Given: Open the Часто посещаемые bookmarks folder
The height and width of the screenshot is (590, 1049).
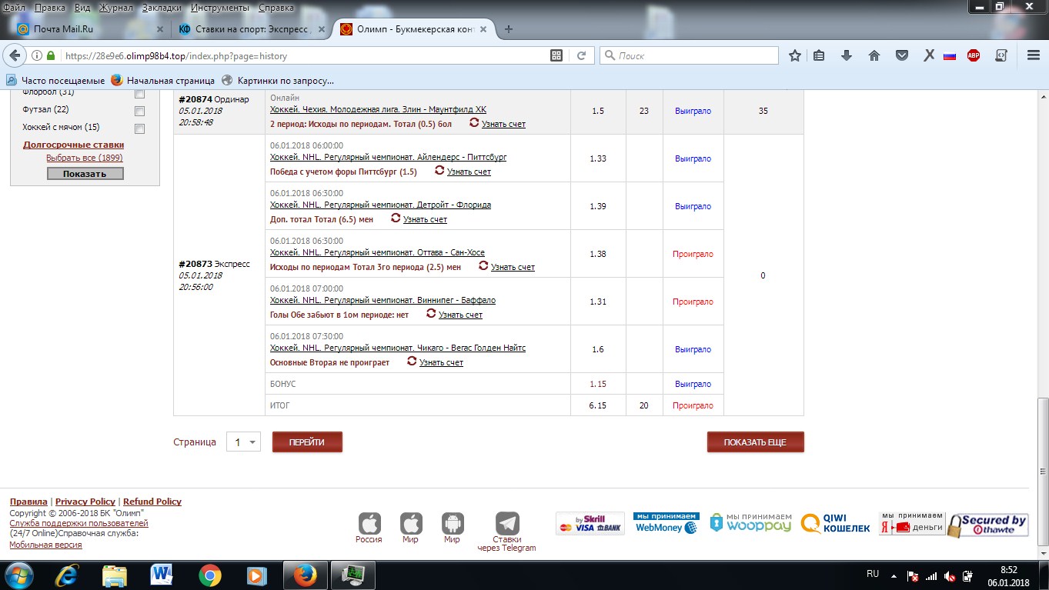Looking at the screenshot, I should [x=55, y=81].
